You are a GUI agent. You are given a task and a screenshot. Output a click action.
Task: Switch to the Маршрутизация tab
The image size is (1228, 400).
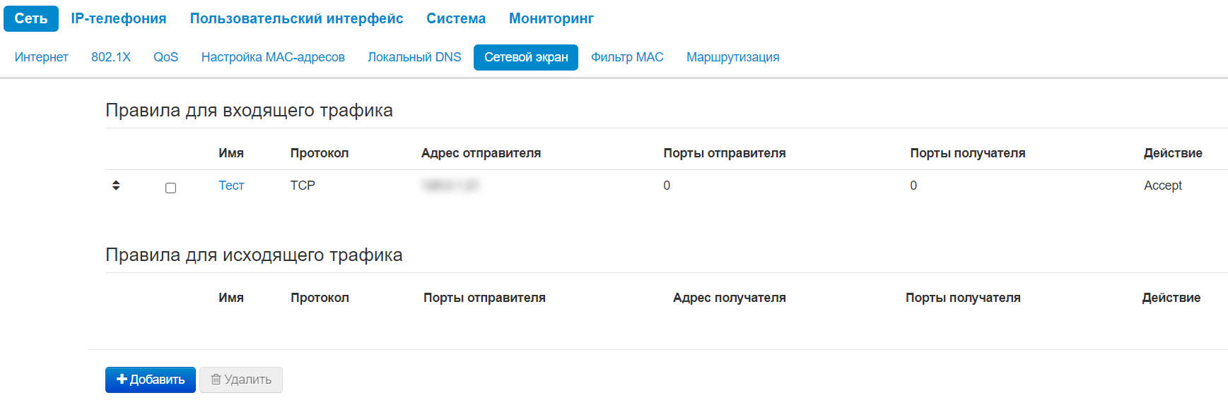[732, 57]
